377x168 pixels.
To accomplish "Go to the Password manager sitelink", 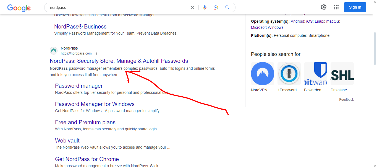I will coord(79,86).
